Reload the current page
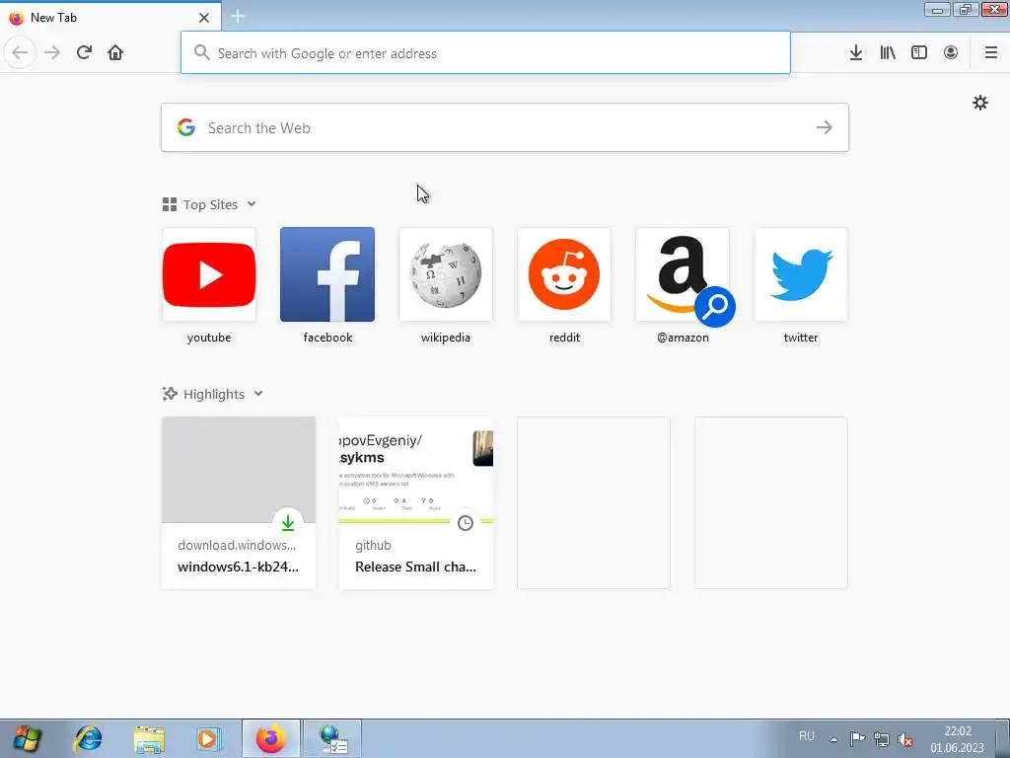The height and width of the screenshot is (758, 1010). coord(84,52)
